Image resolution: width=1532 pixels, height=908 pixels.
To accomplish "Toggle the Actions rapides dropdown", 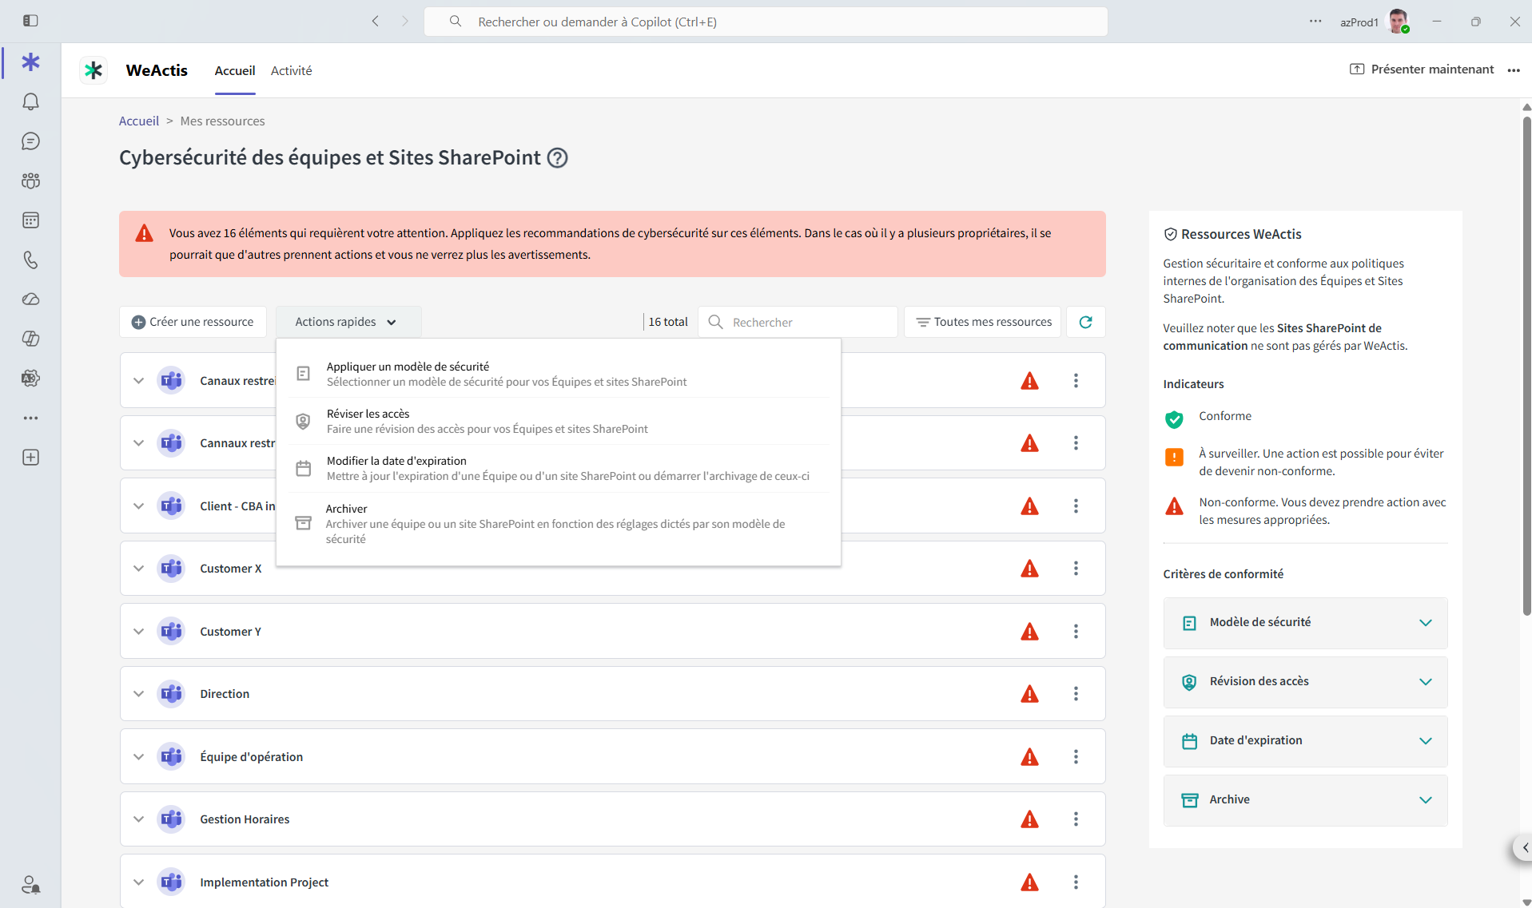I will pyautogui.click(x=348, y=322).
